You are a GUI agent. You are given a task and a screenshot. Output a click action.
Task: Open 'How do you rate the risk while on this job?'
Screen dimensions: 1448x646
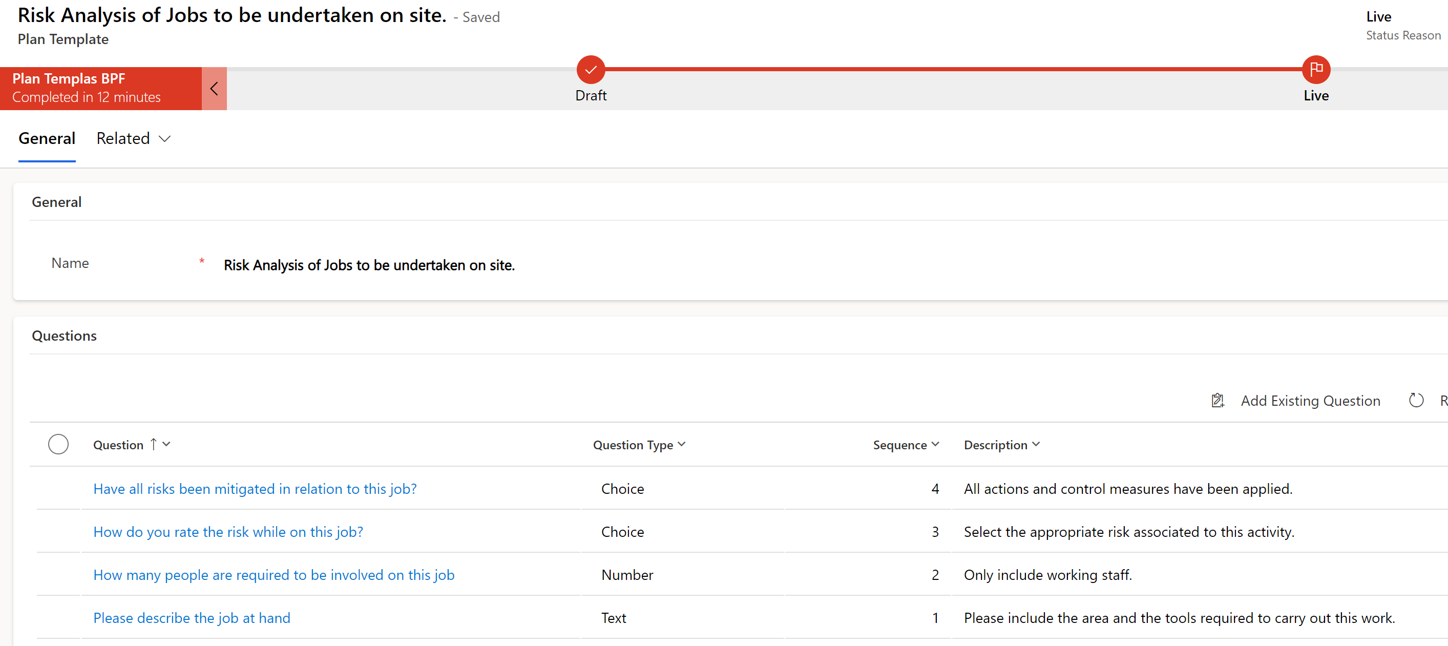(227, 531)
